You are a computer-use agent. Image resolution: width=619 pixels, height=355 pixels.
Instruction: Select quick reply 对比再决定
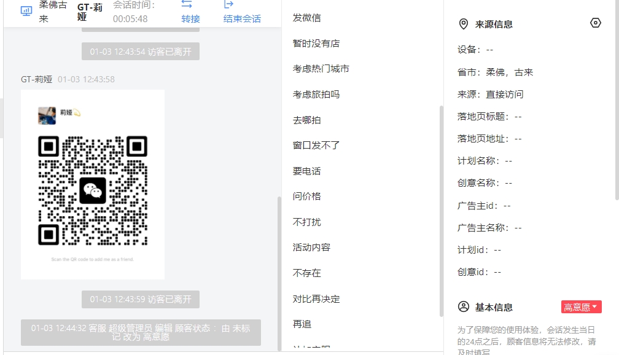316,299
